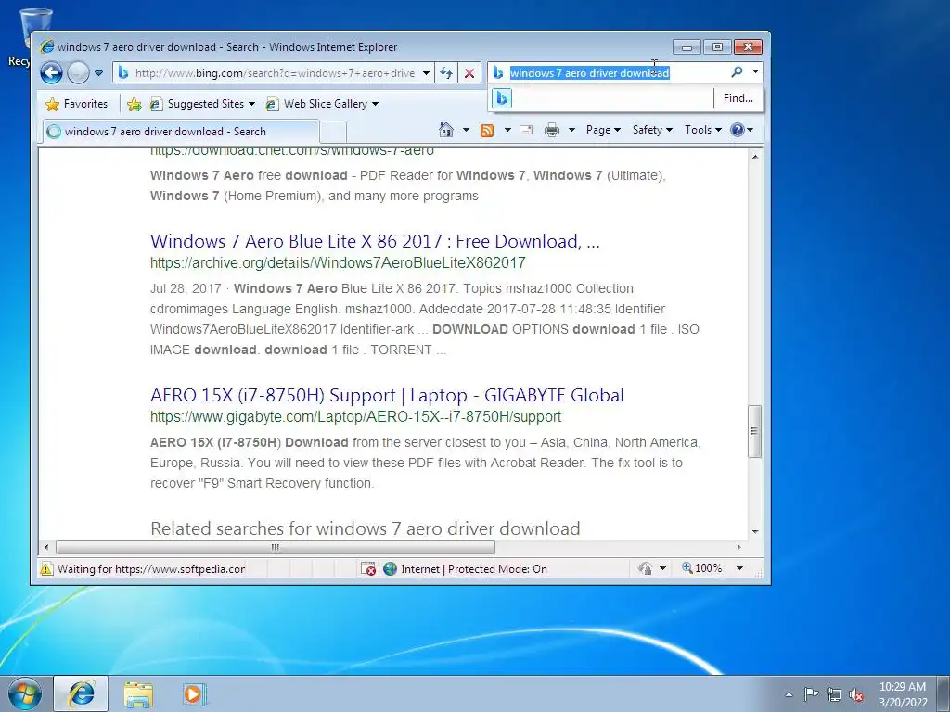Click the 100% zoom level button
The width and height of the screenshot is (950, 712).
701,568
